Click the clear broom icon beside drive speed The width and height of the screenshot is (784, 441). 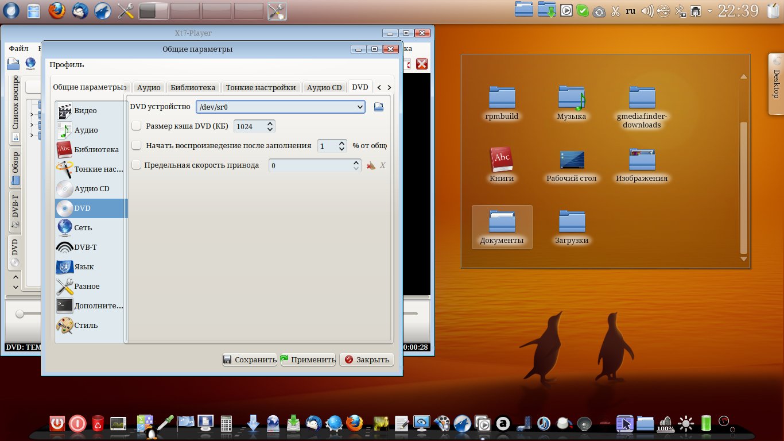[x=371, y=165]
